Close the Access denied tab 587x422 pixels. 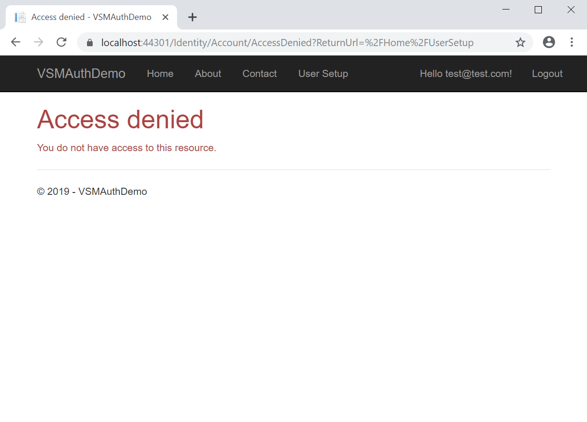coord(165,17)
